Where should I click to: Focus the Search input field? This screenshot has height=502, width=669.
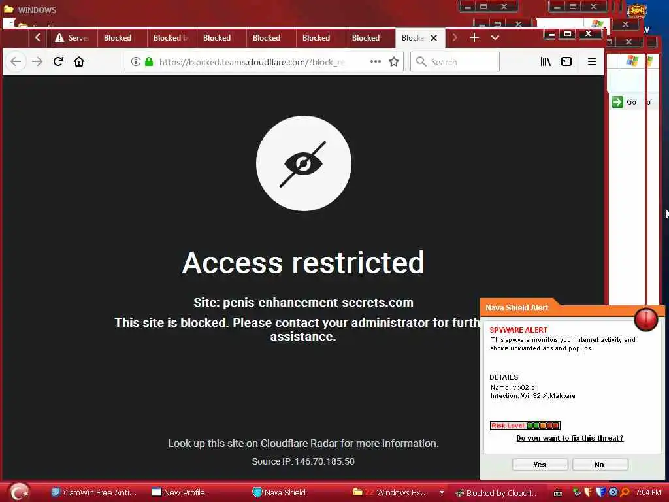[x=455, y=62]
